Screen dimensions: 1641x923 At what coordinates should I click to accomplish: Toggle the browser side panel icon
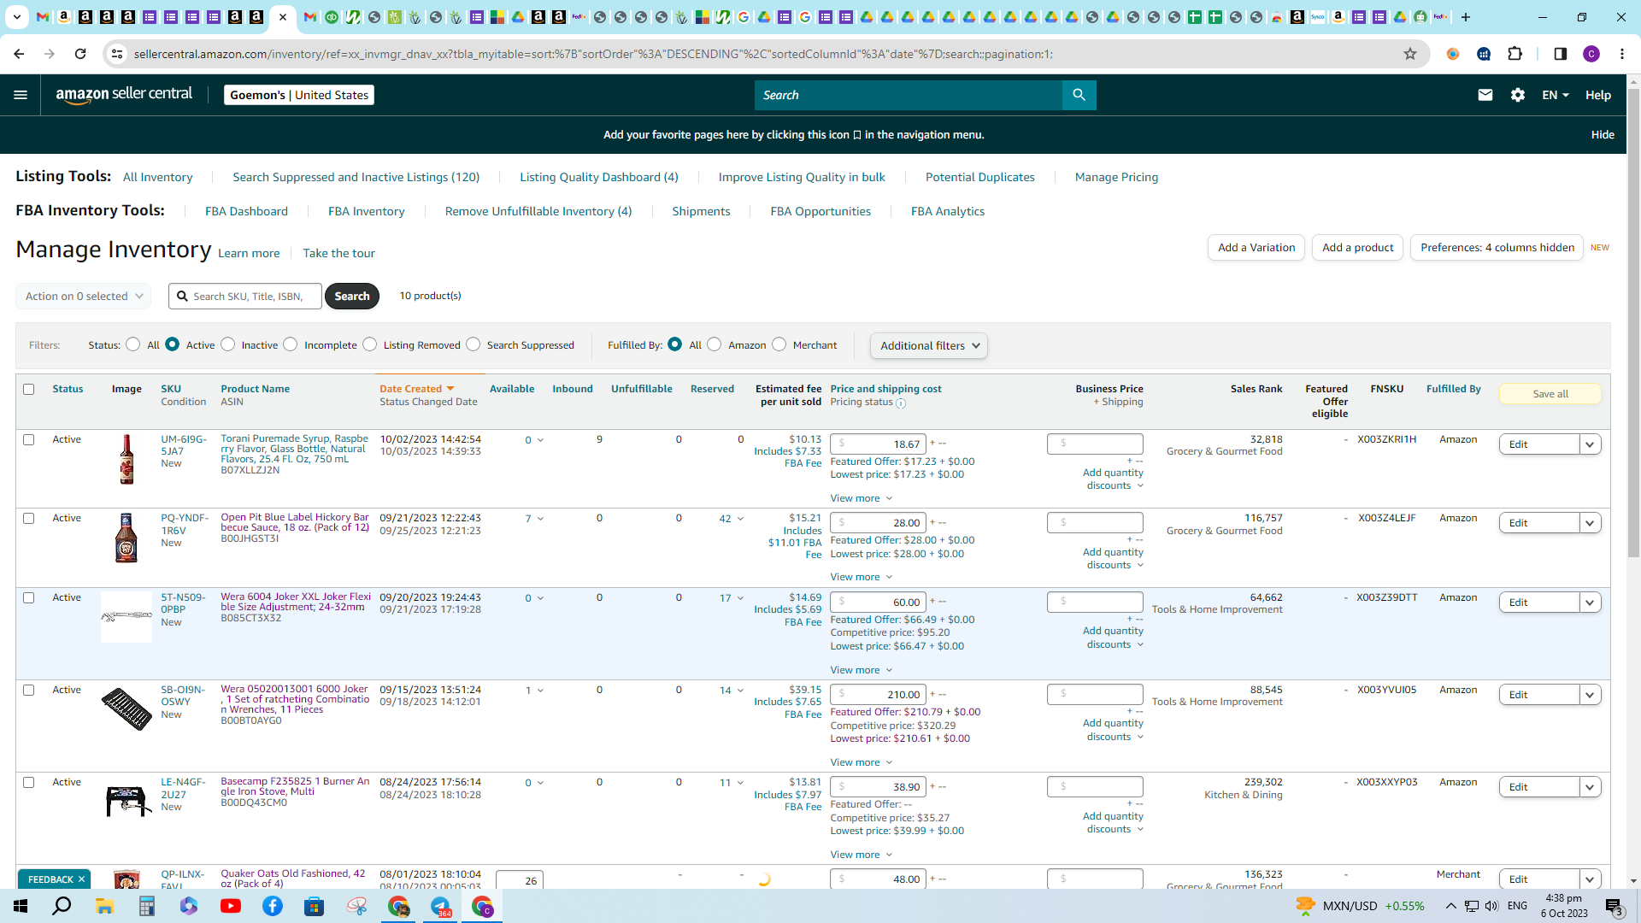pos(1560,54)
